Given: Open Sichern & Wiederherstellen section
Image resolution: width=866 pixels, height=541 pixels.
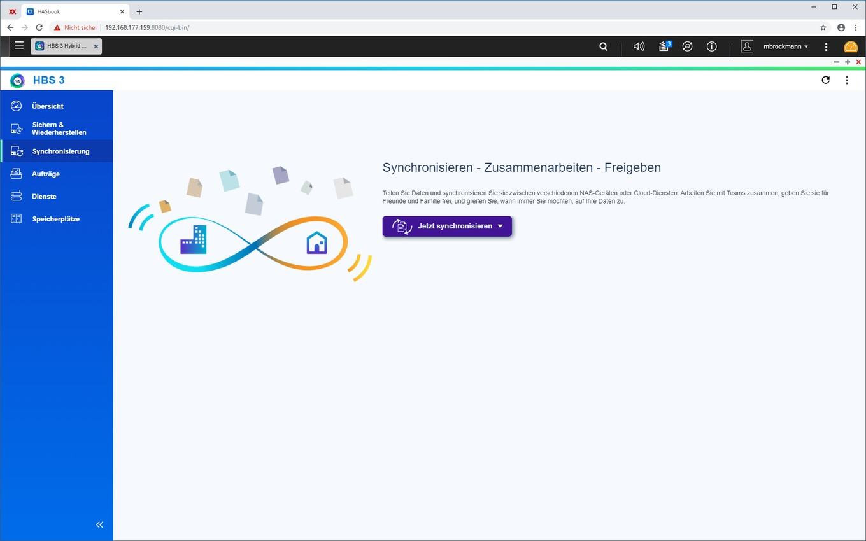Looking at the screenshot, I should 57,129.
